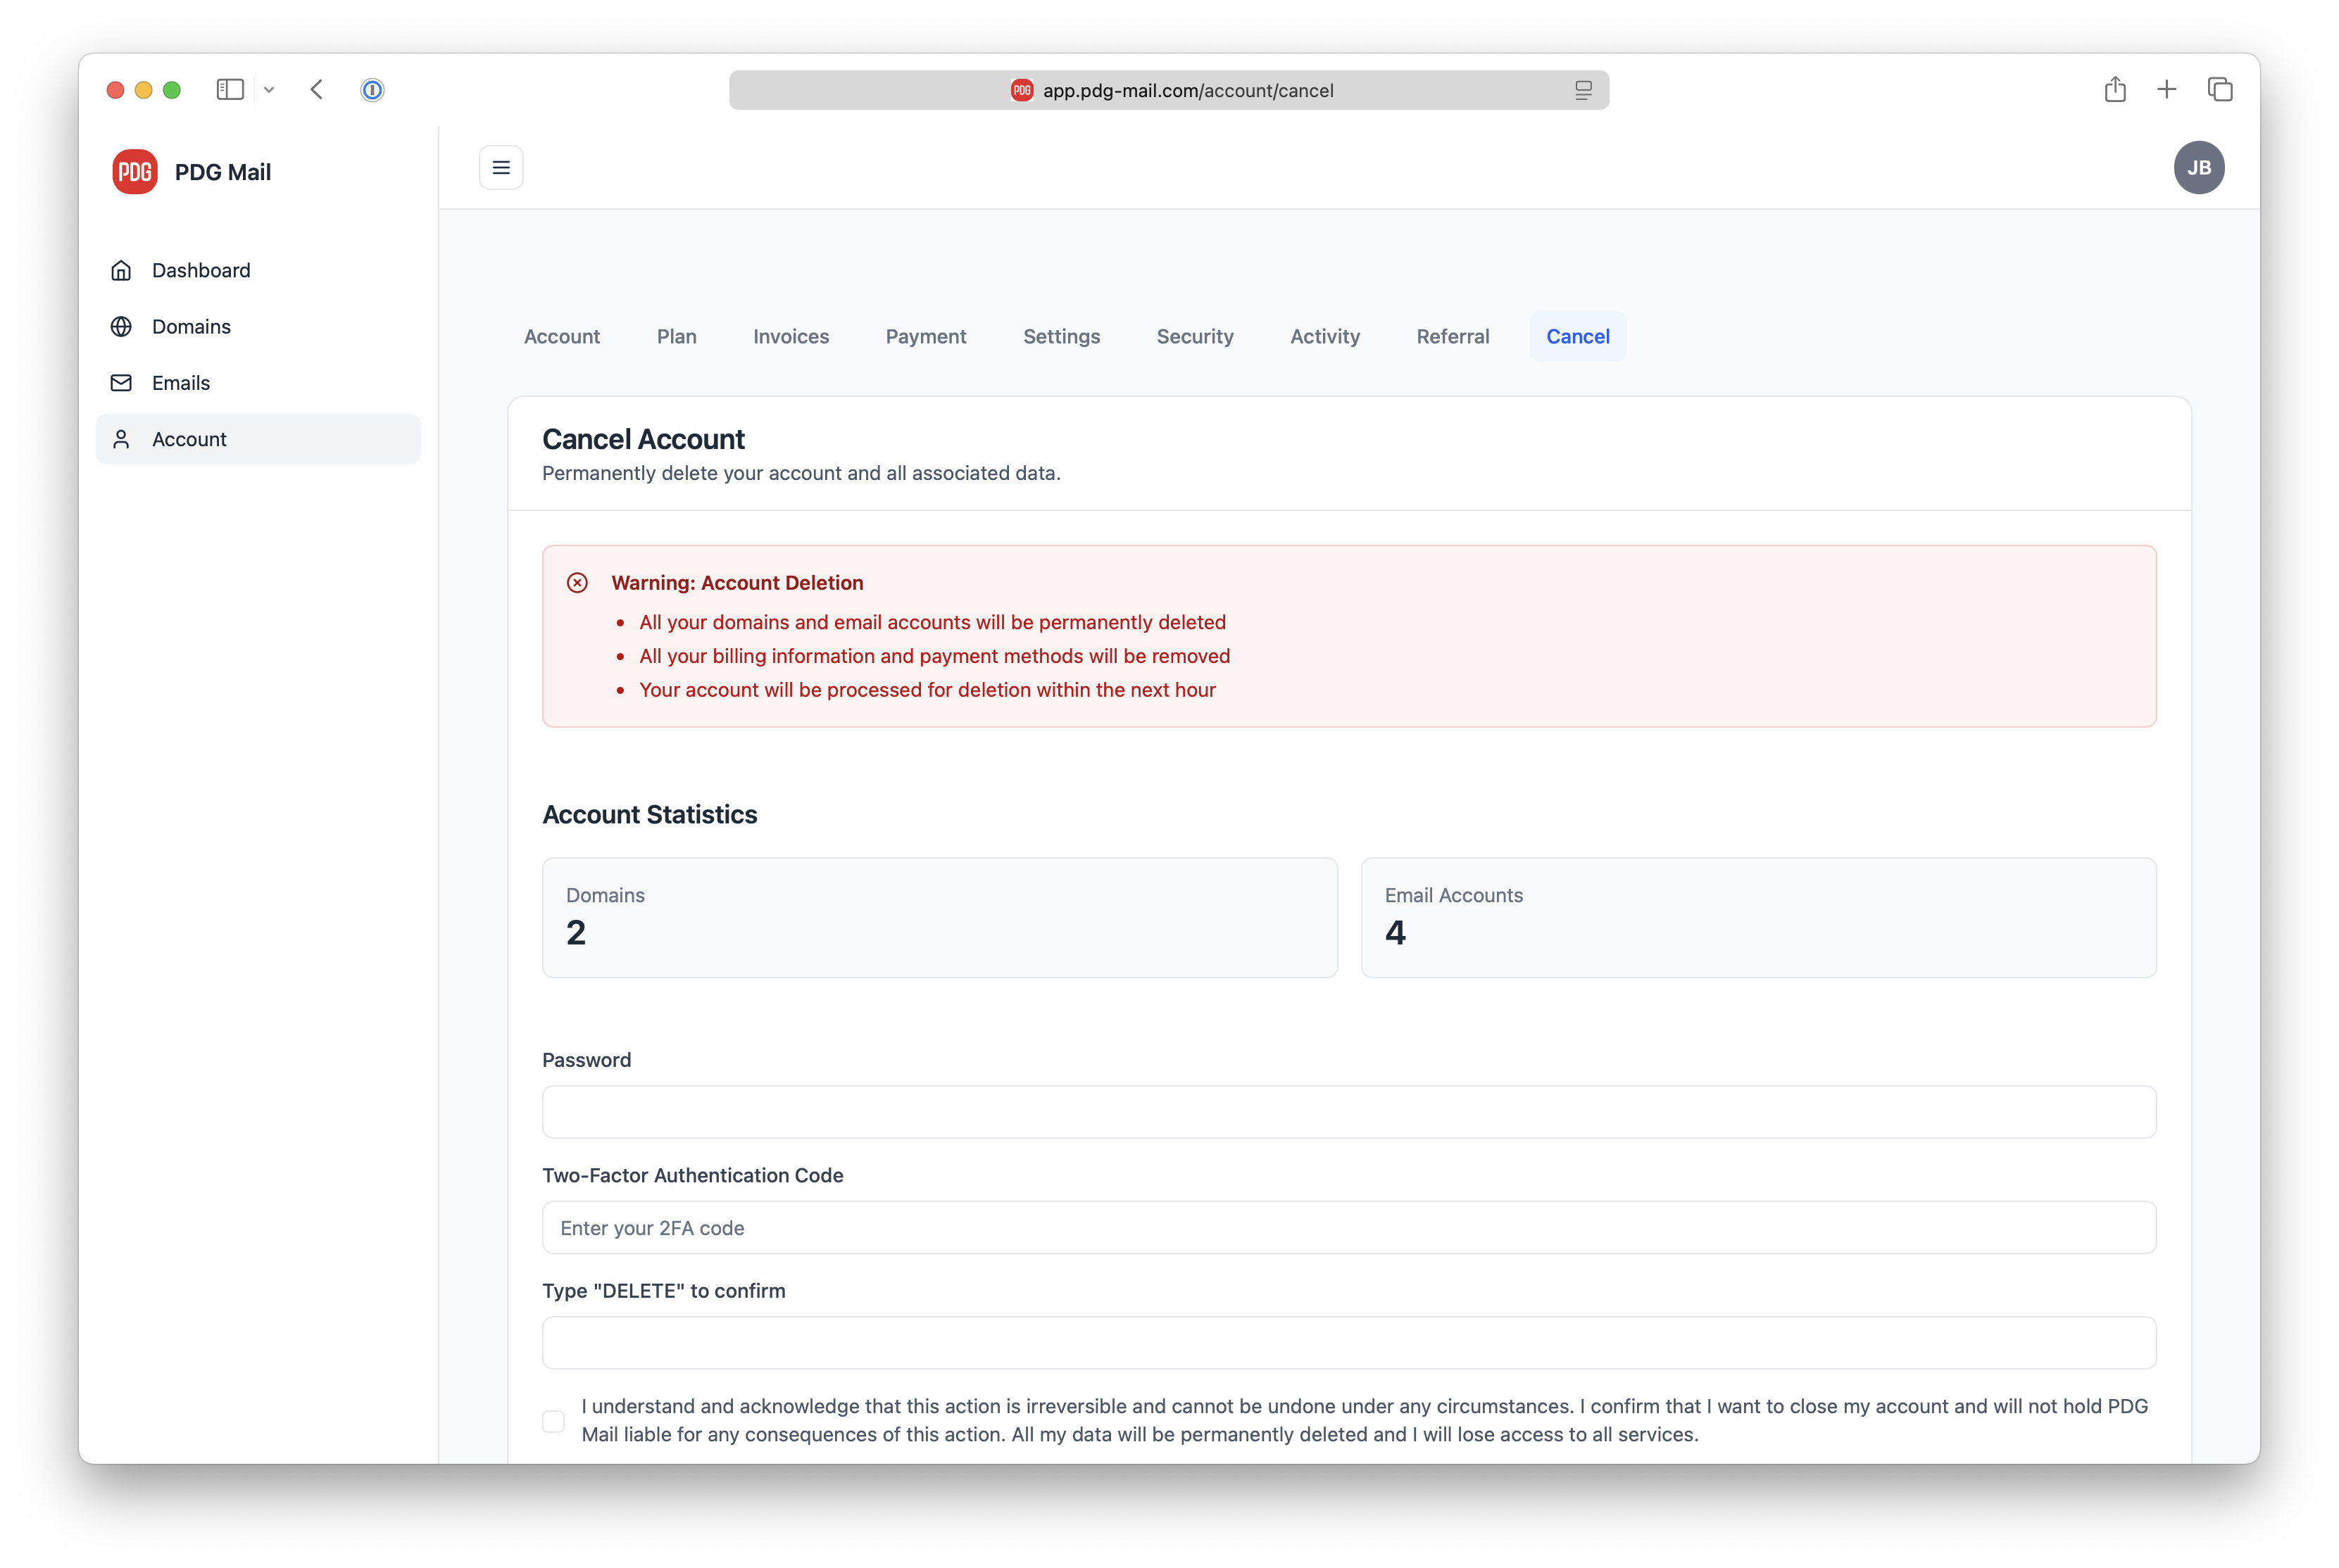Share the page using the share icon
The image size is (2339, 1568).
click(2115, 89)
